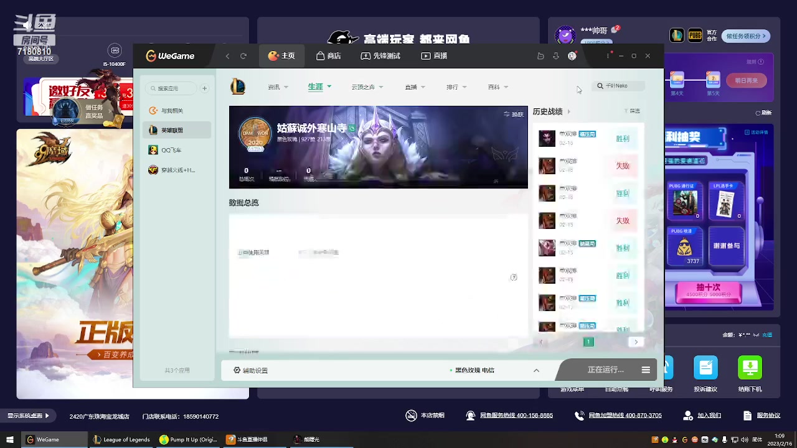Open the 直播 tab in top bar

click(x=435, y=56)
